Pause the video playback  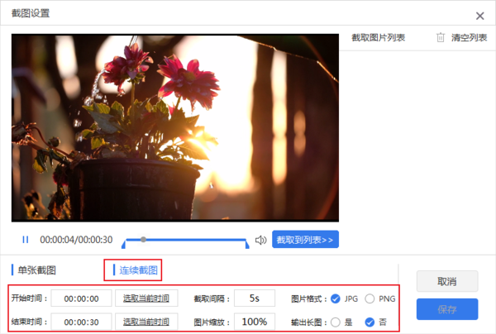(x=25, y=240)
